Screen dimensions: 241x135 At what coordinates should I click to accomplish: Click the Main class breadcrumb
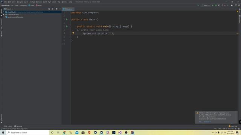tap(31, 5)
